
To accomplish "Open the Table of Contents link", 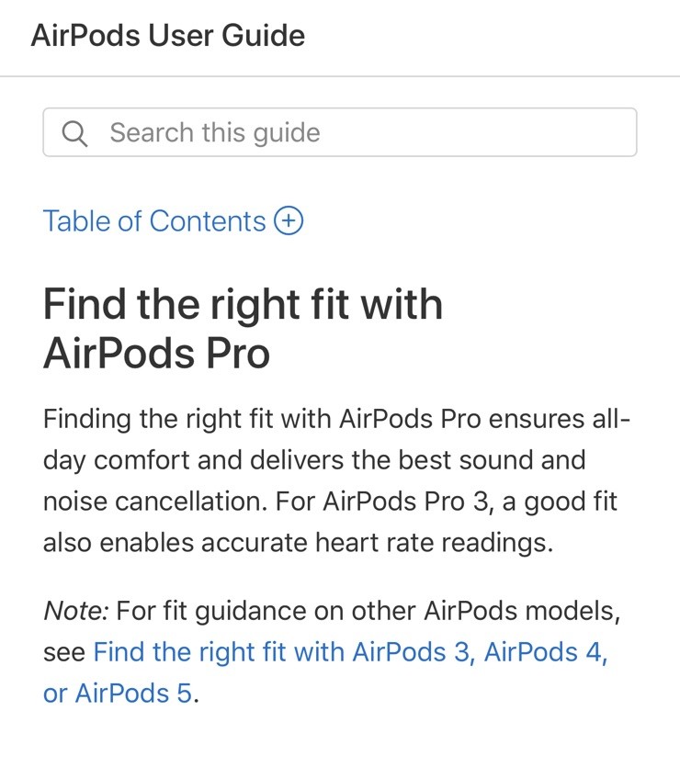I will click(x=173, y=220).
